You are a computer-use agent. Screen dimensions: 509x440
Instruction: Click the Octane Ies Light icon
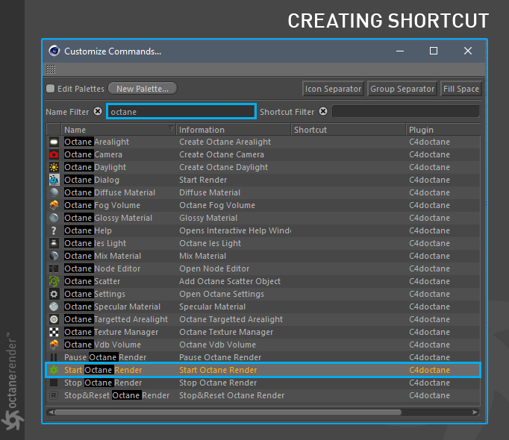[54, 243]
